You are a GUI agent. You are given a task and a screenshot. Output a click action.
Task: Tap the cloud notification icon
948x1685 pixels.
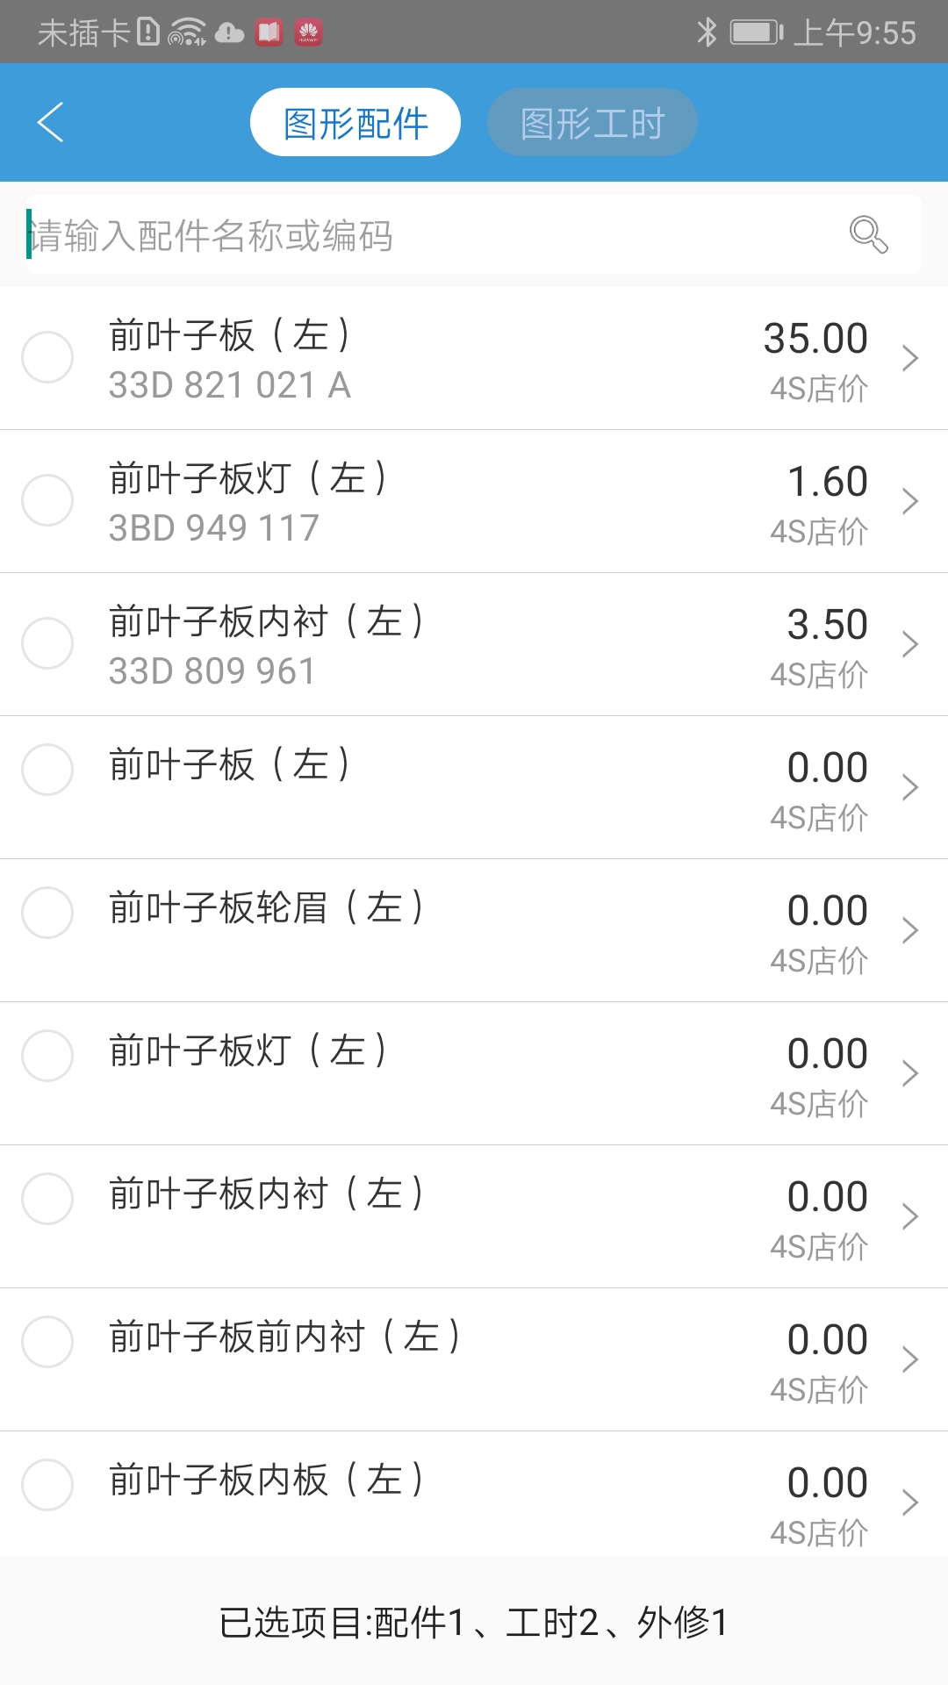(x=229, y=33)
